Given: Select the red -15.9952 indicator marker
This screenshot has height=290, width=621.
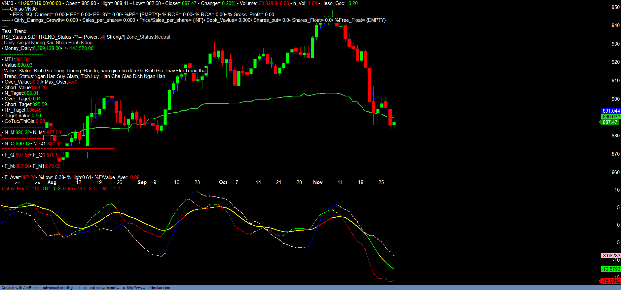Looking at the screenshot, I should (610, 281).
